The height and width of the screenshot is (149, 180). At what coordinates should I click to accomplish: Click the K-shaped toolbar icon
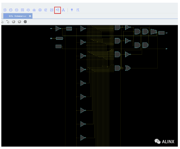click(78, 10)
